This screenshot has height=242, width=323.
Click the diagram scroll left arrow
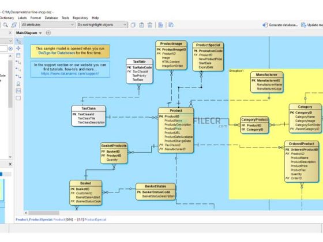[26, 213]
